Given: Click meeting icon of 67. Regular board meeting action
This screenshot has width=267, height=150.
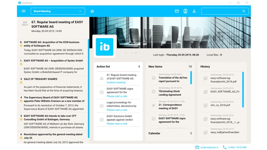Looking at the screenshot, I should (102, 79).
